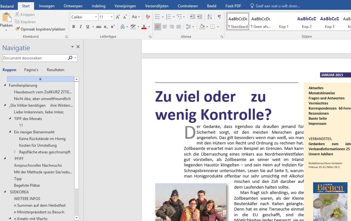Open the font color dropdown arrow
This screenshot has width=351, height=221.
[149, 27]
